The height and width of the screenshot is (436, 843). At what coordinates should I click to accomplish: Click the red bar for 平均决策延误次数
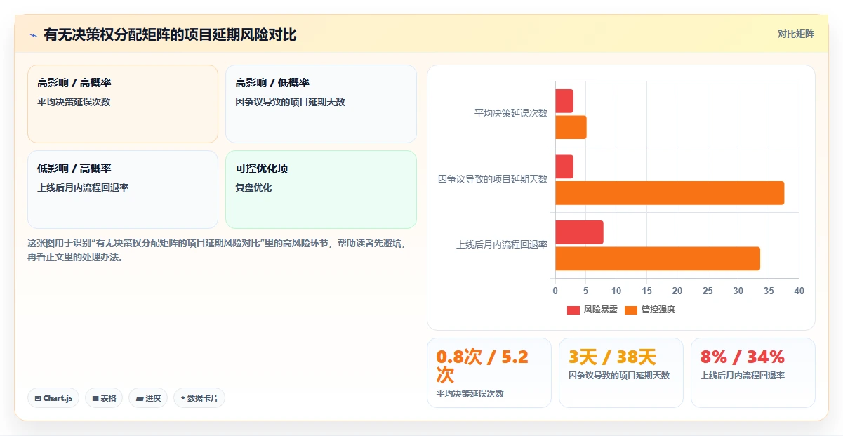click(564, 101)
